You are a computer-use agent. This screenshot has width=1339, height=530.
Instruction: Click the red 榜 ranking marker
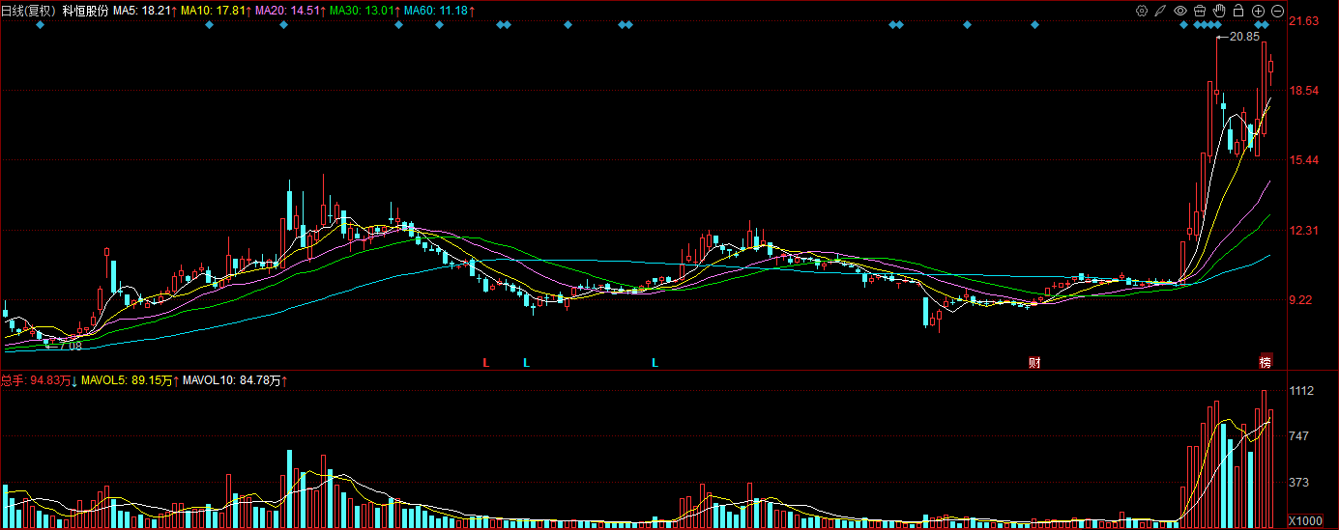tap(1265, 363)
